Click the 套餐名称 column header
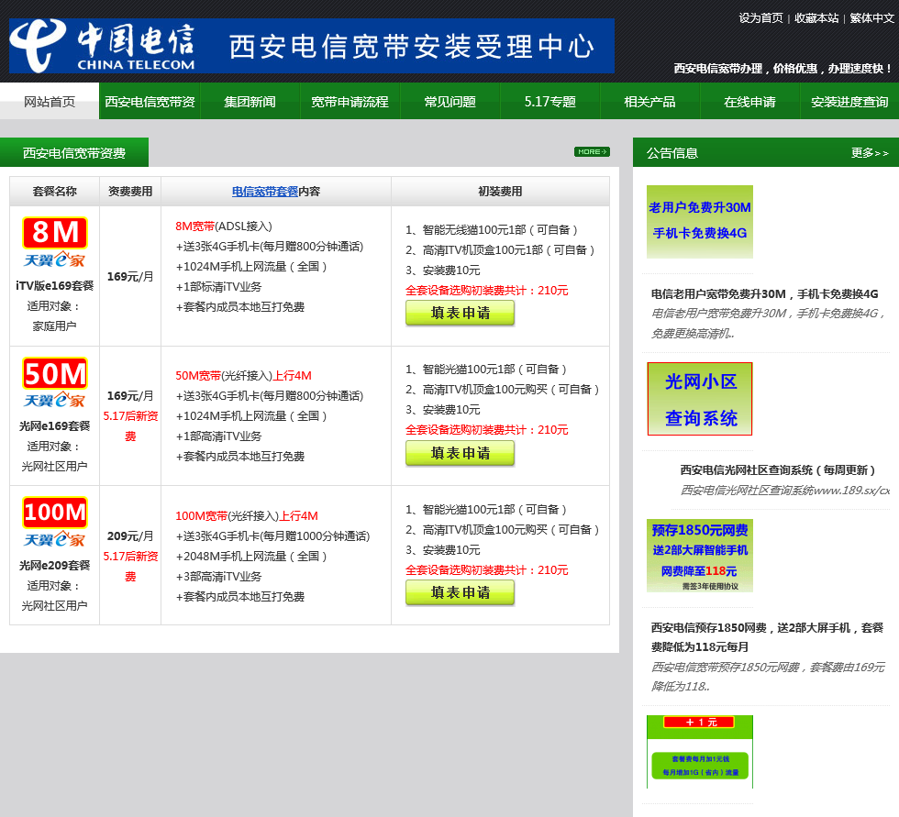 [54, 192]
